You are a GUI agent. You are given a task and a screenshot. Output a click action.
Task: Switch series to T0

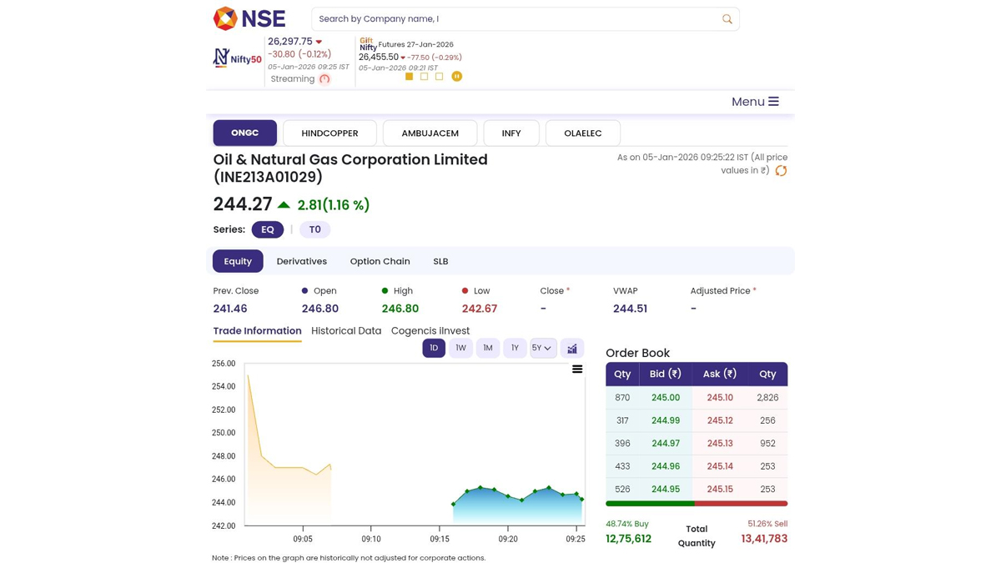coord(314,229)
